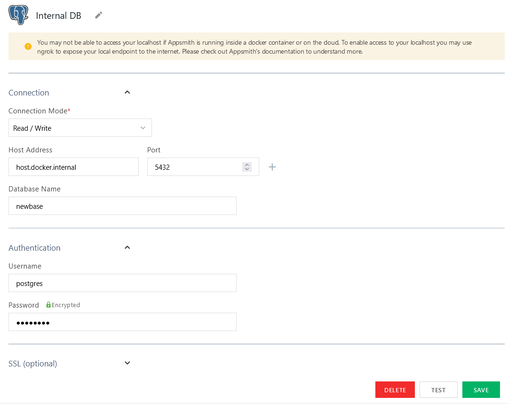The image size is (508, 404).
Task: Click the DELETE button
Action: [x=395, y=389]
